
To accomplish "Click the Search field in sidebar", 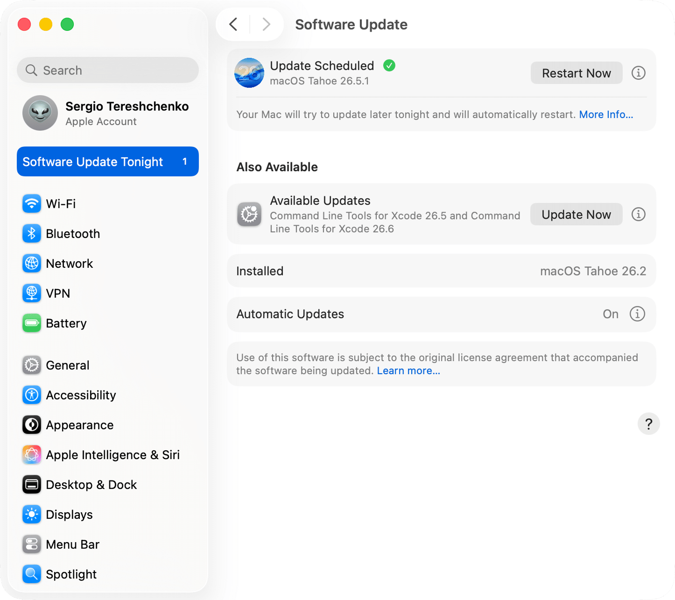I will click(x=108, y=70).
